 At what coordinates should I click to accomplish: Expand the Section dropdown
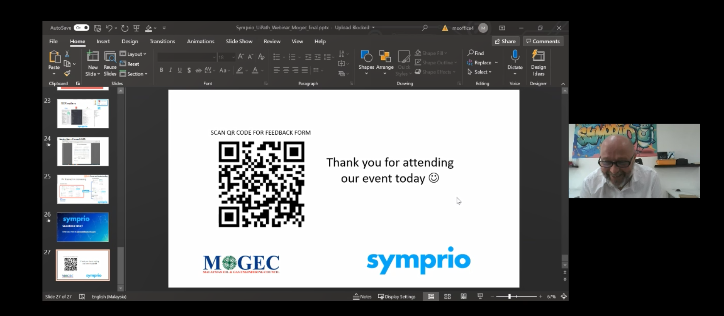click(x=134, y=74)
